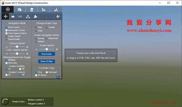Open the camera and person tab

pyautogui.click(x=20, y=10)
